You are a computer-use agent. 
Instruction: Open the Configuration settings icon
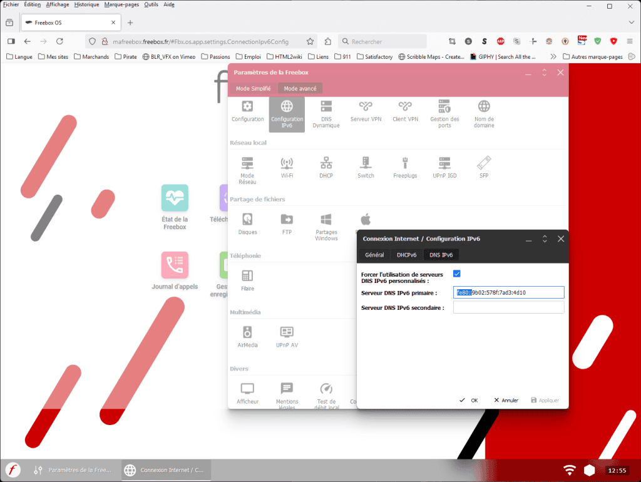coord(247,111)
